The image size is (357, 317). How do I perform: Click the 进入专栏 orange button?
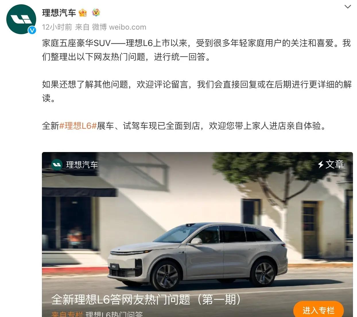click(x=318, y=310)
